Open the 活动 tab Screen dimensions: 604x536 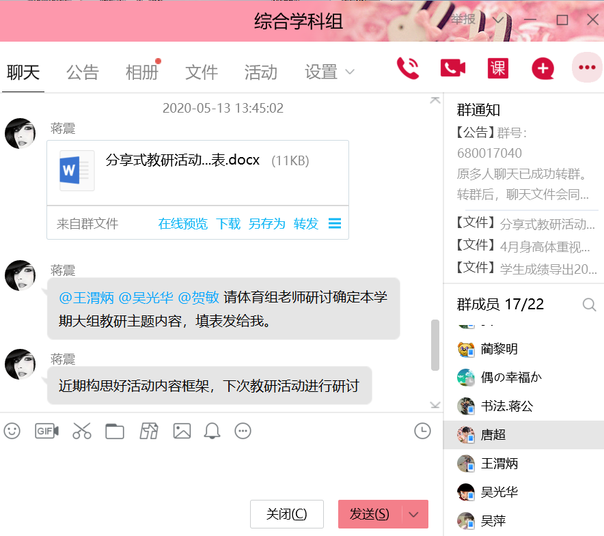coord(261,72)
